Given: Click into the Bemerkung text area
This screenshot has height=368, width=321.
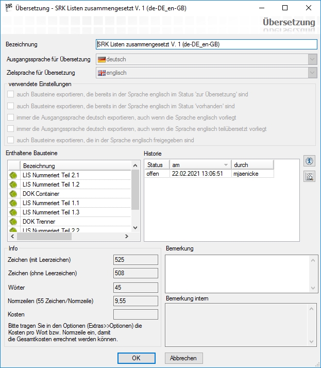Looking at the screenshot, I should [238, 274].
